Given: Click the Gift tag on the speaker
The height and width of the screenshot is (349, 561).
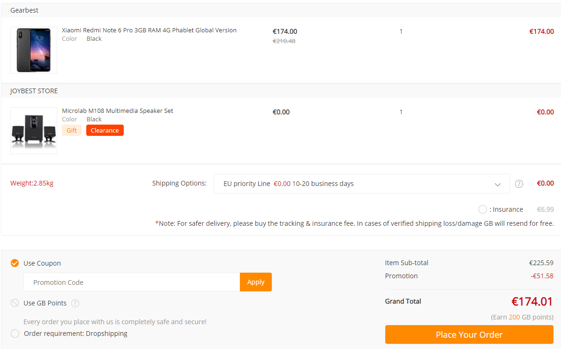Looking at the screenshot, I should [72, 130].
